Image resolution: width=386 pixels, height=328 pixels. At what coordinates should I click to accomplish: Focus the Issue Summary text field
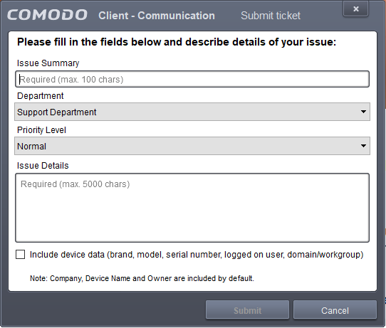coord(192,79)
